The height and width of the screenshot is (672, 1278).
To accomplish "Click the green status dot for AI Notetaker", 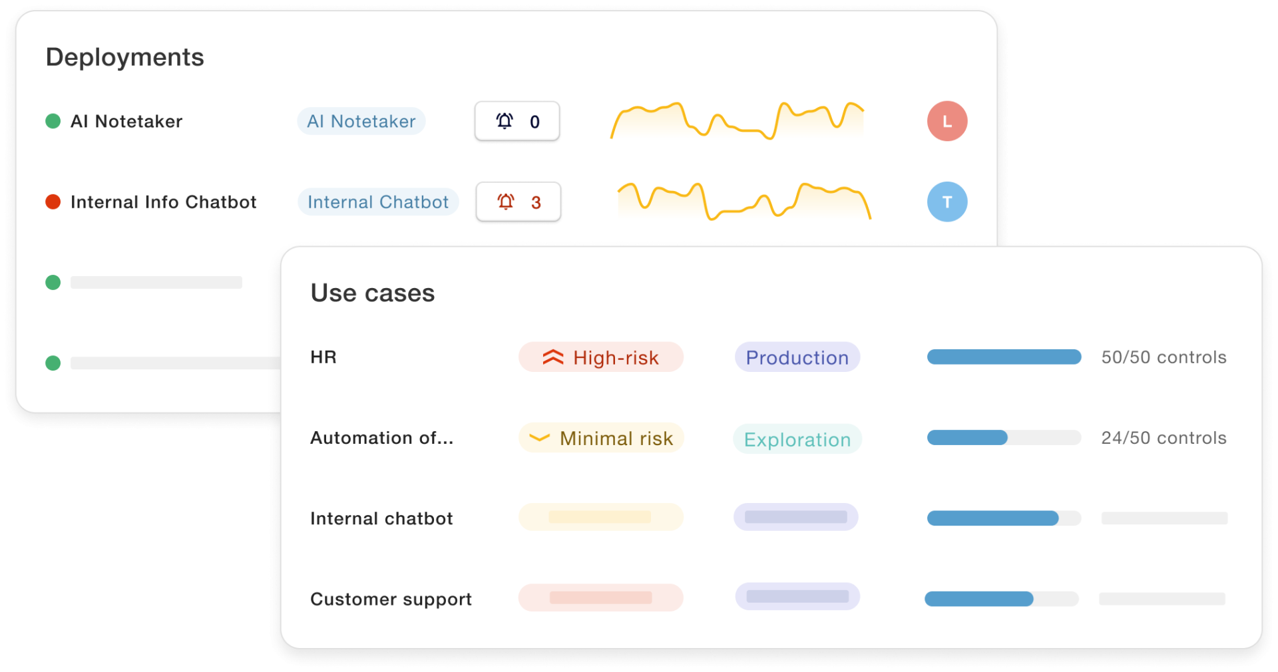I will point(53,121).
